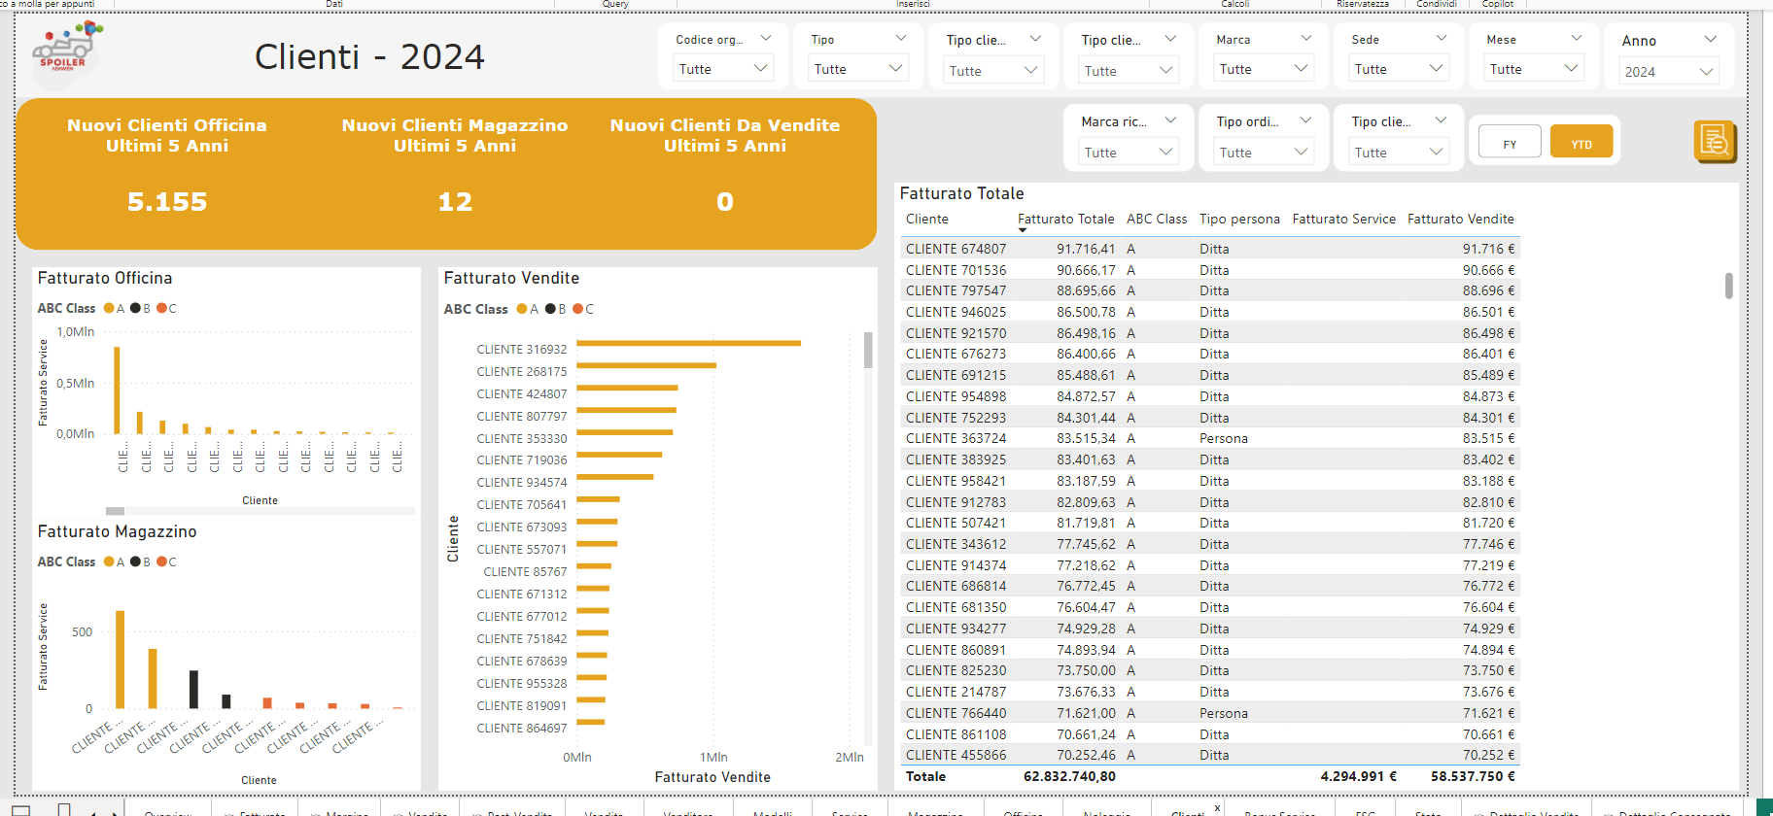Select legend dot B in Fatturato Vendite
Viewport: 1773px width, 816px height.
[x=550, y=309]
